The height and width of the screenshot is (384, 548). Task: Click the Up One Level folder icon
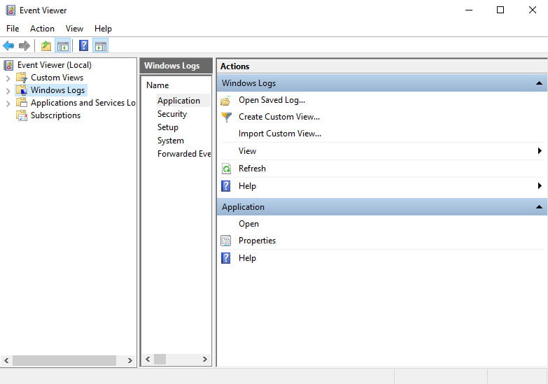(46, 46)
